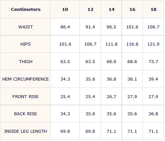Select the size 10 column header
165x141 pixels.
pos(65,10)
